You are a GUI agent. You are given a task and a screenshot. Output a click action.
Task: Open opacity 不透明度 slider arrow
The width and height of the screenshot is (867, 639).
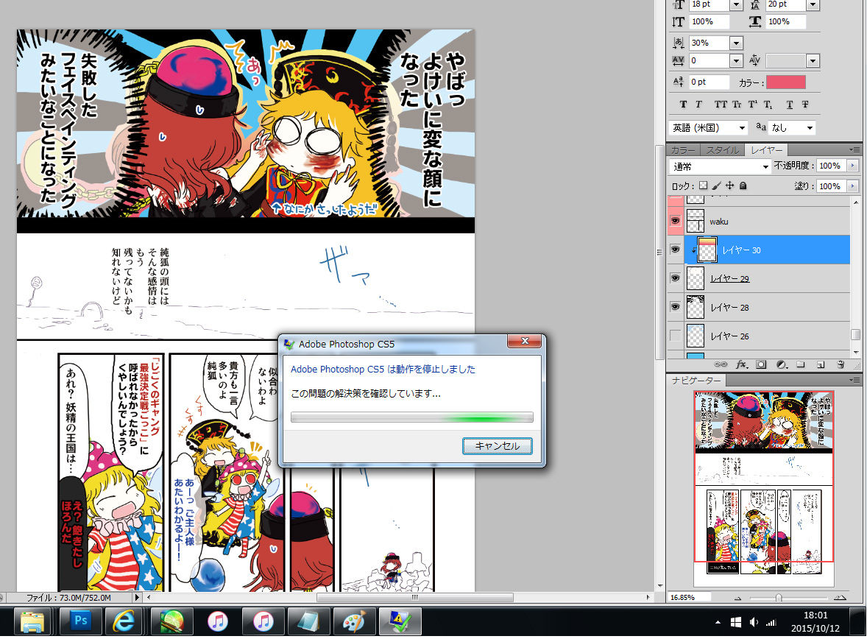pos(852,166)
